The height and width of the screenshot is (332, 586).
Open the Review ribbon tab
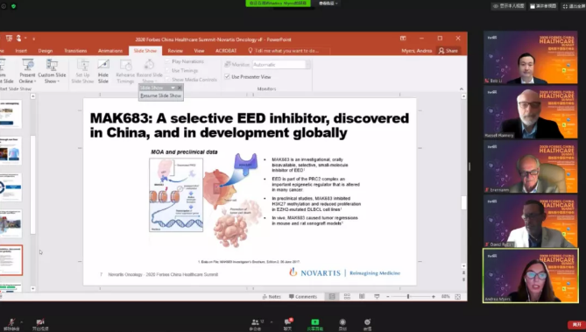point(175,51)
